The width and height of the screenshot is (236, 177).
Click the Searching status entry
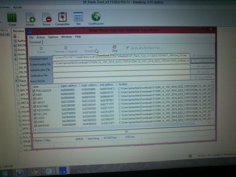click(93, 138)
